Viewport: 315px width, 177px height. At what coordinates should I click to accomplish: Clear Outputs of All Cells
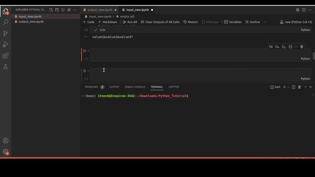pyautogui.click(x=160, y=22)
